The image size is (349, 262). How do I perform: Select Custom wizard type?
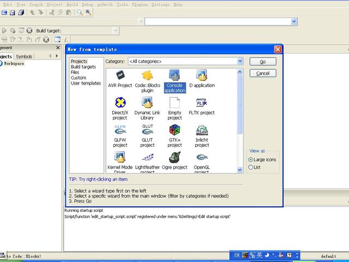pos(79,78)
